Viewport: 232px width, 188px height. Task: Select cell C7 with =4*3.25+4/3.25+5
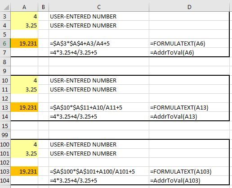click(x=99, y=52)
